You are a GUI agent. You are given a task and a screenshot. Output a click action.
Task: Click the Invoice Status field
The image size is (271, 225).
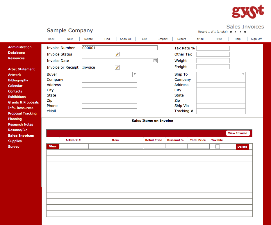[x=98, y=54]
